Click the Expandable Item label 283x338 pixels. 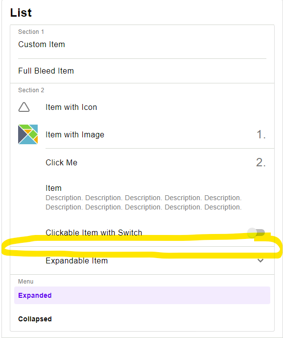click(76, 260)
